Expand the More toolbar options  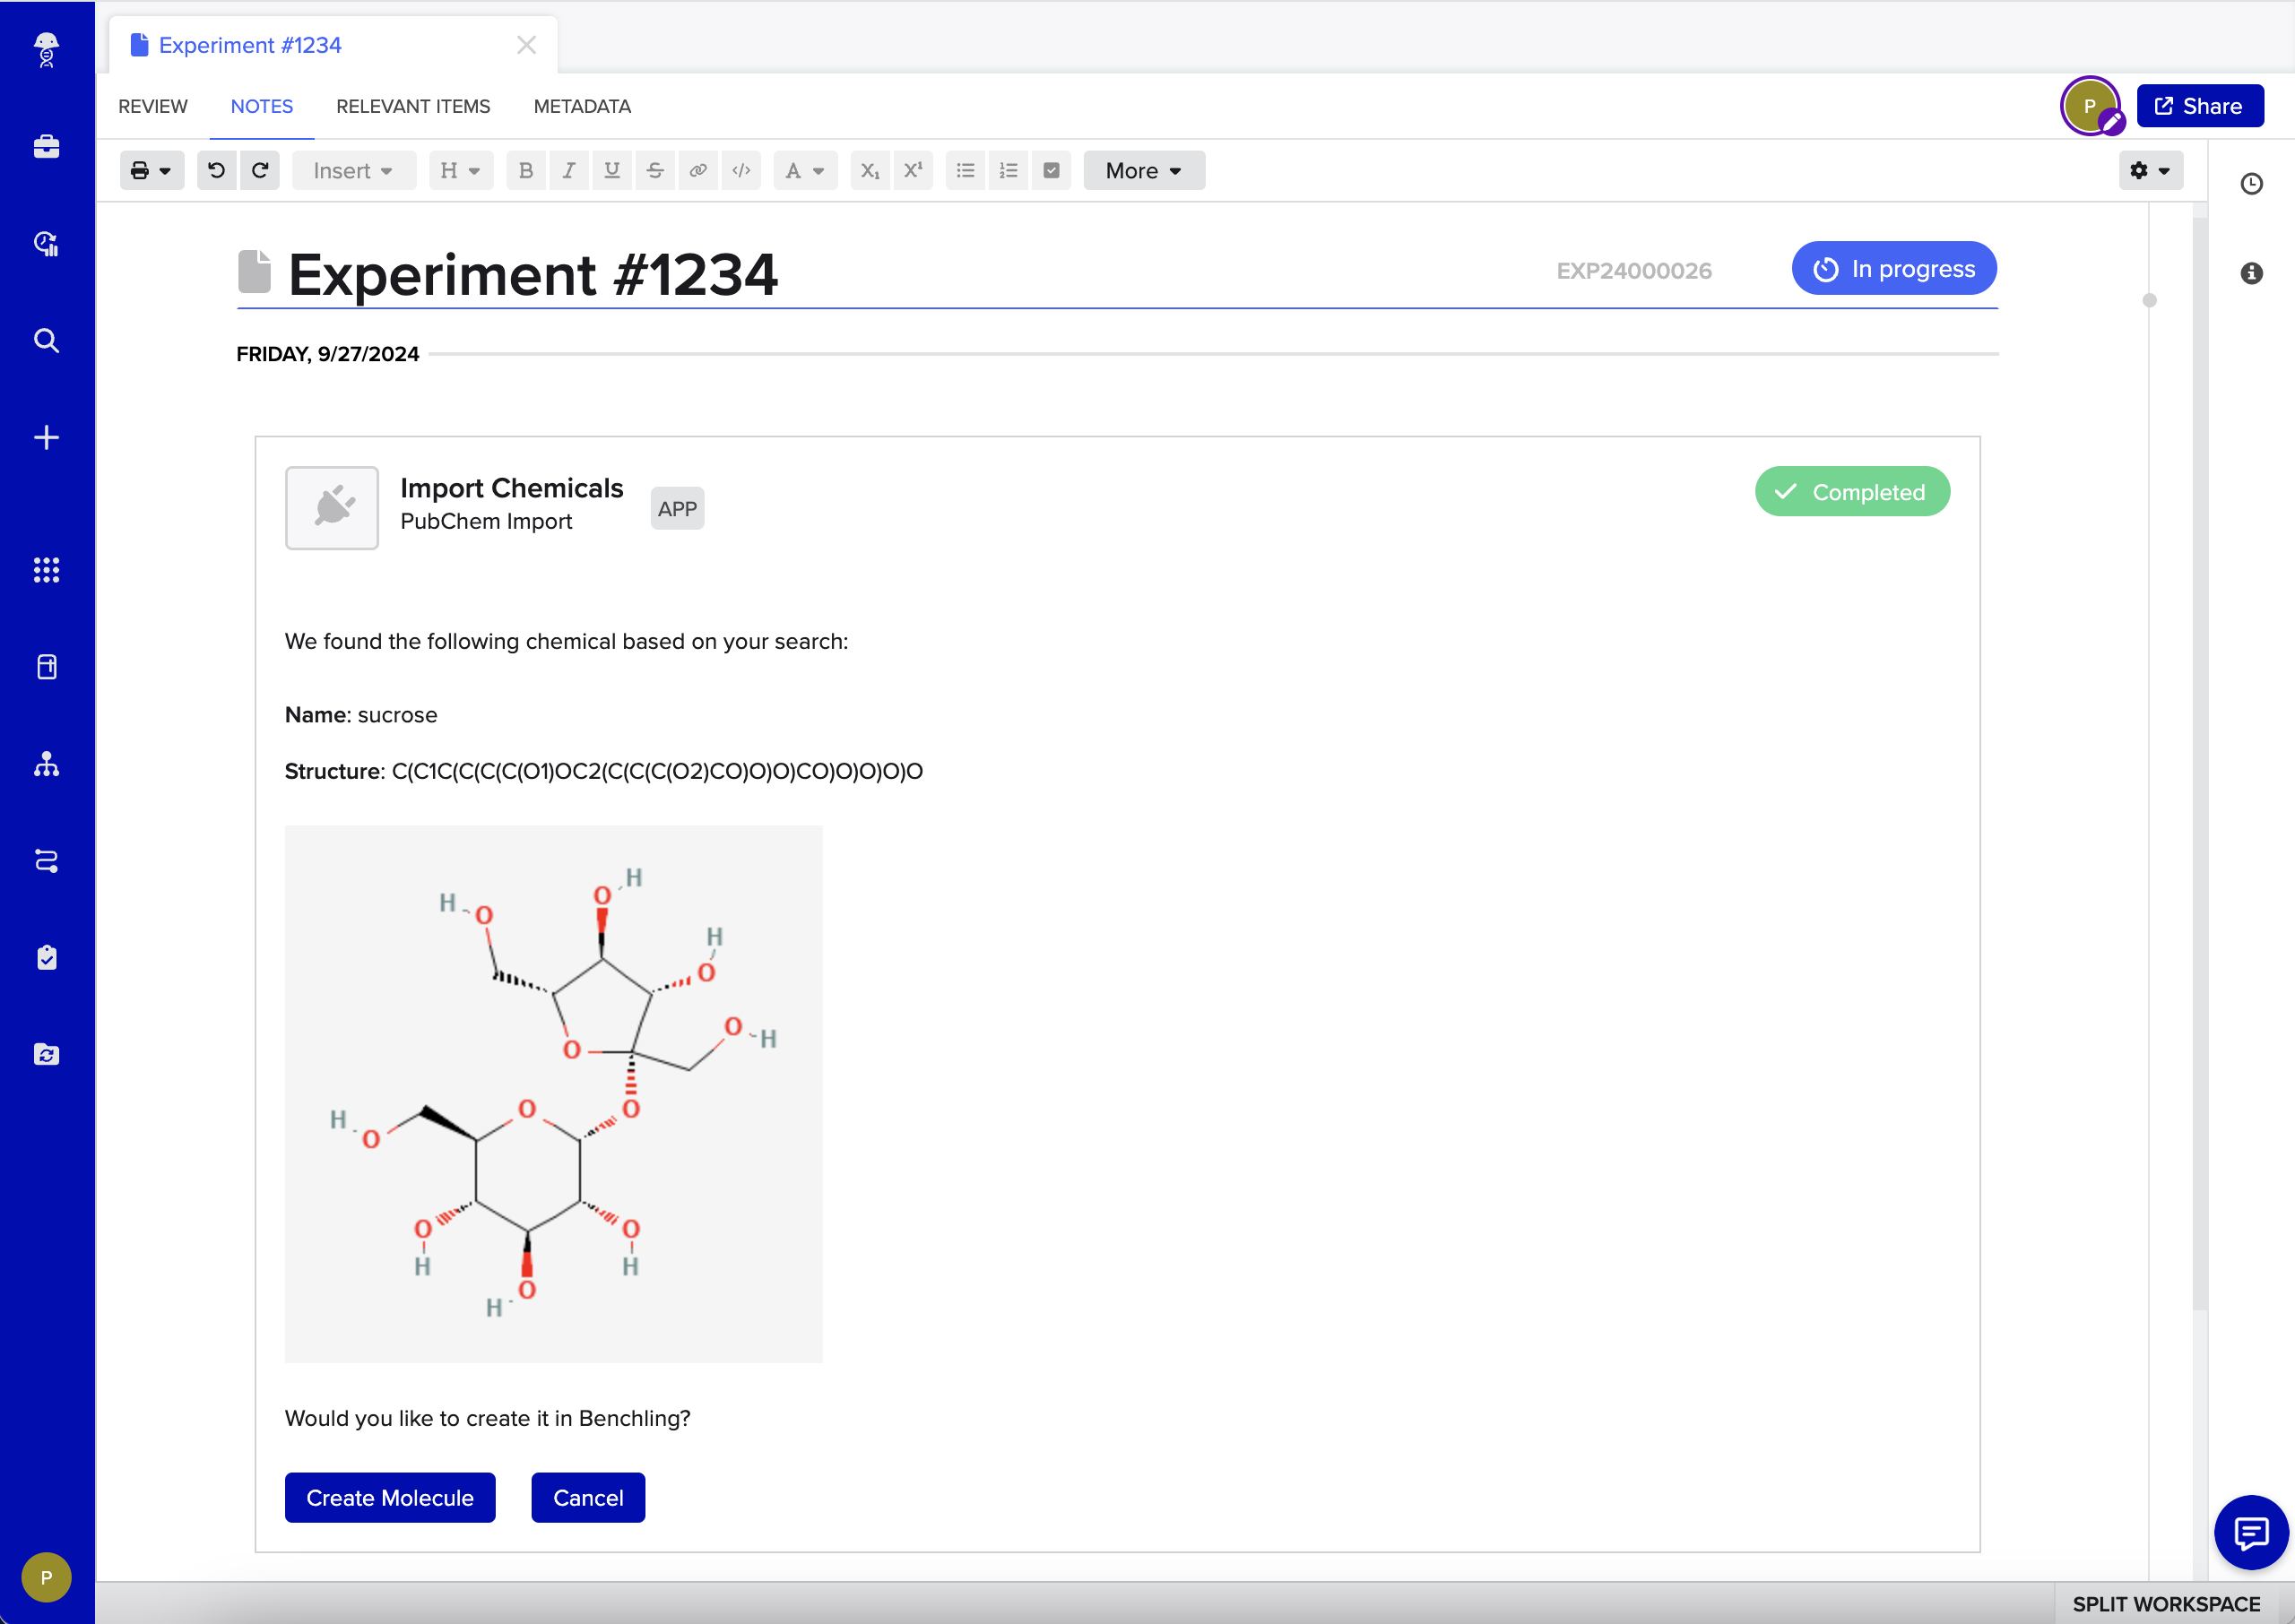click(x=1146, y=168)
